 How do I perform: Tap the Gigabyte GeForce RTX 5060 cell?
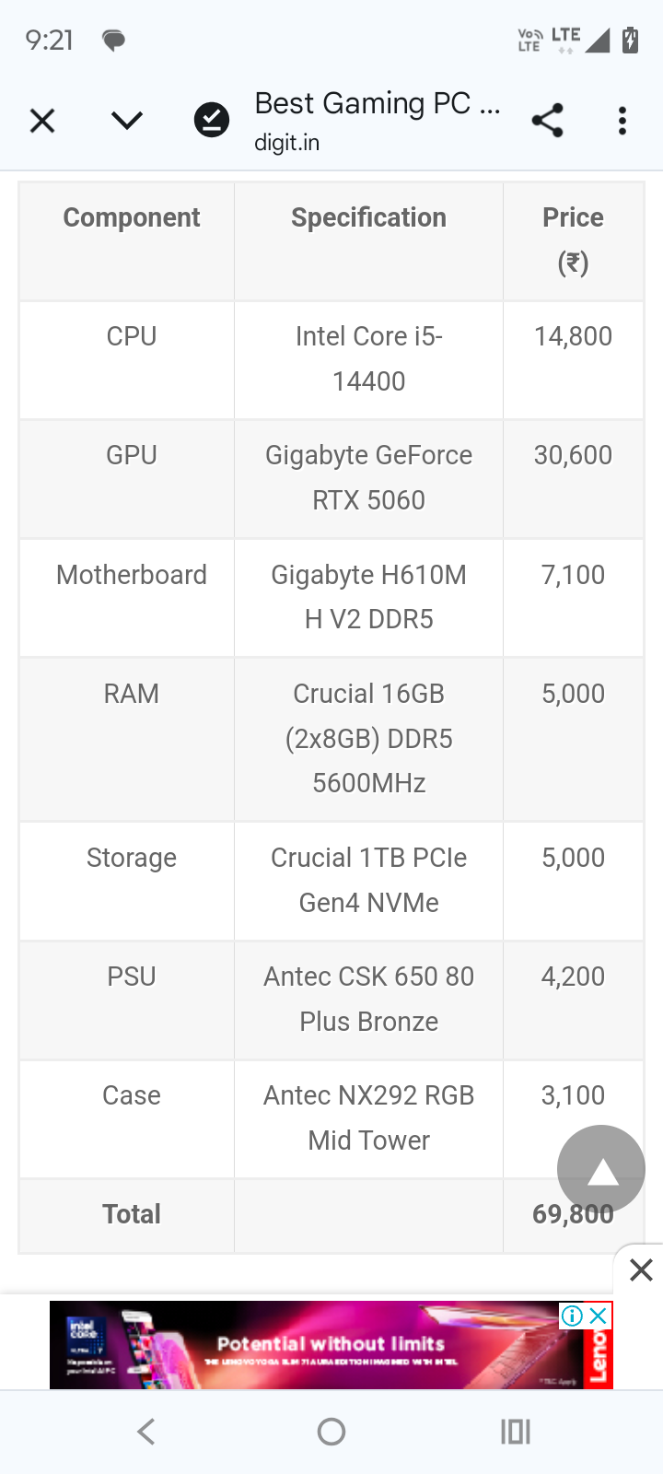pyautogui.click(x=368, y=478)
